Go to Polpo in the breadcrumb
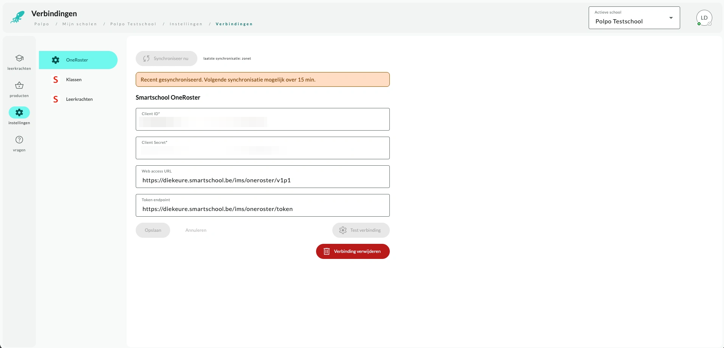The width and height of the screenshot is (724, 348). (x=42, y=24)
